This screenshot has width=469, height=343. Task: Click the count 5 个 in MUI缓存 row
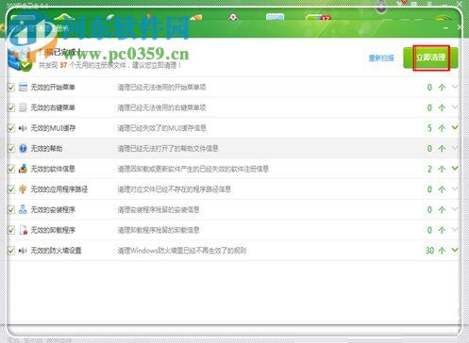[x=436, y=128]
